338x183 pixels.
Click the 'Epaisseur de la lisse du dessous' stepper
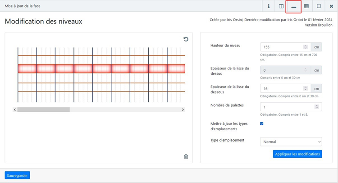pos(305,88)
